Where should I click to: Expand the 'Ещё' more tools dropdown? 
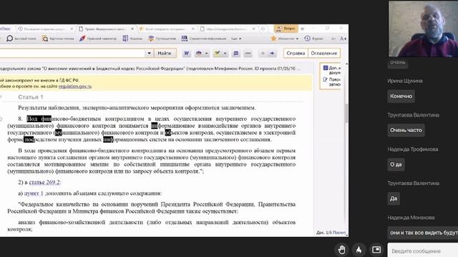click(x=236, y=39)
